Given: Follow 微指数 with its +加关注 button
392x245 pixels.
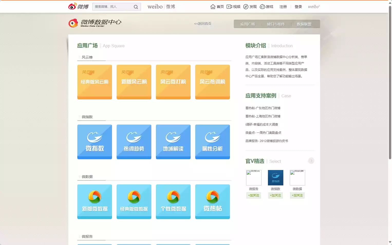Looking at the screenshot, I should (275, 195).
